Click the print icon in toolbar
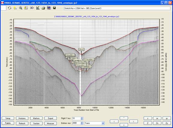This screenshot has height=128, width=173. (x=43, y=8)
